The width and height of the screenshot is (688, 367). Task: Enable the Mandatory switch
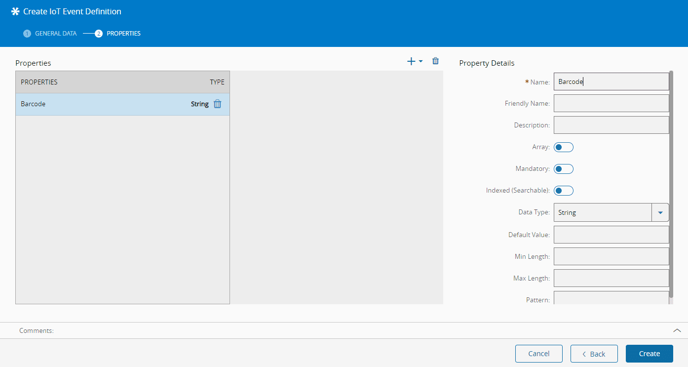point(563,169)
